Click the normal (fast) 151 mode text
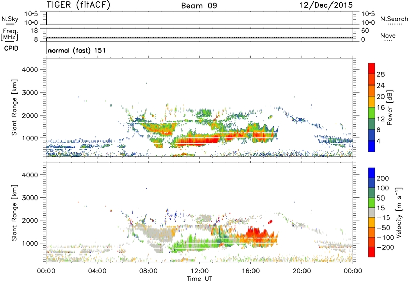Screen dimensions: 408x282 77,50
